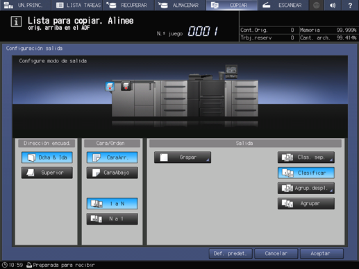Confirm with the Aceptar button
The width and height of the screenshot is (359, 269).
click(x=322, y=254)
